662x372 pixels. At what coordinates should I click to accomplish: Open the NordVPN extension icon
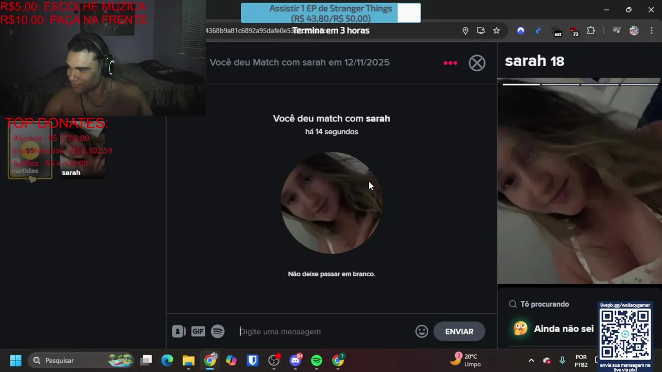(x=521, y=31)
